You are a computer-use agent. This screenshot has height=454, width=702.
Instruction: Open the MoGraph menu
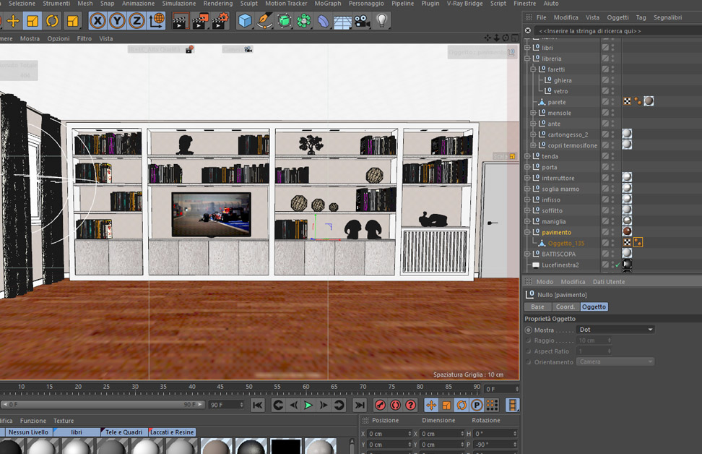328,4
